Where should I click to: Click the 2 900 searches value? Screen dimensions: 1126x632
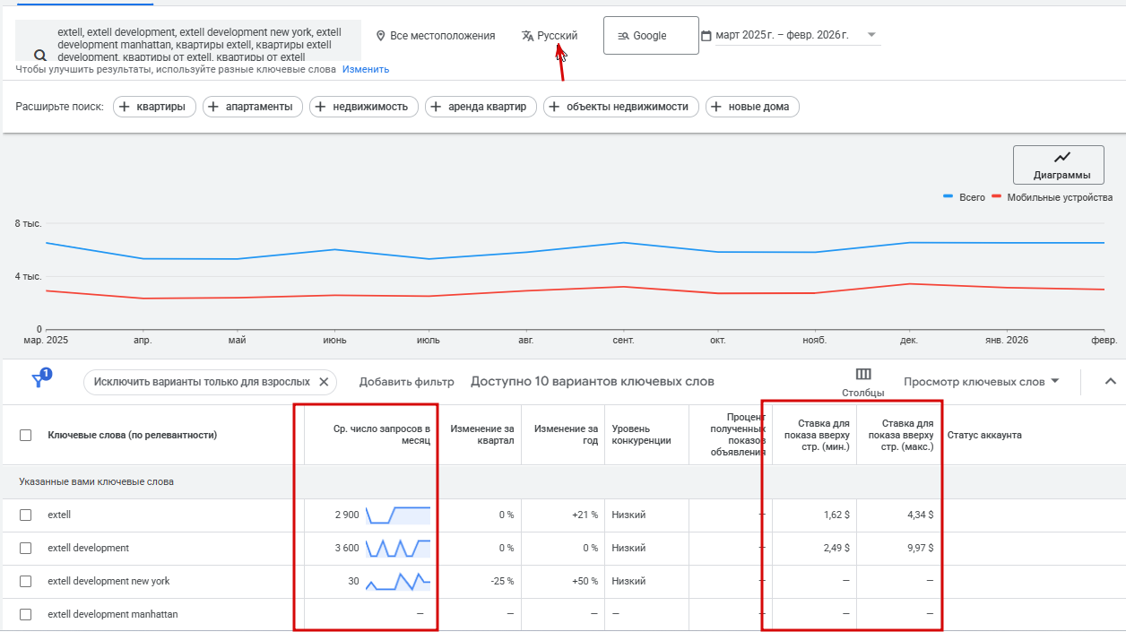click(x=347, y=515)
